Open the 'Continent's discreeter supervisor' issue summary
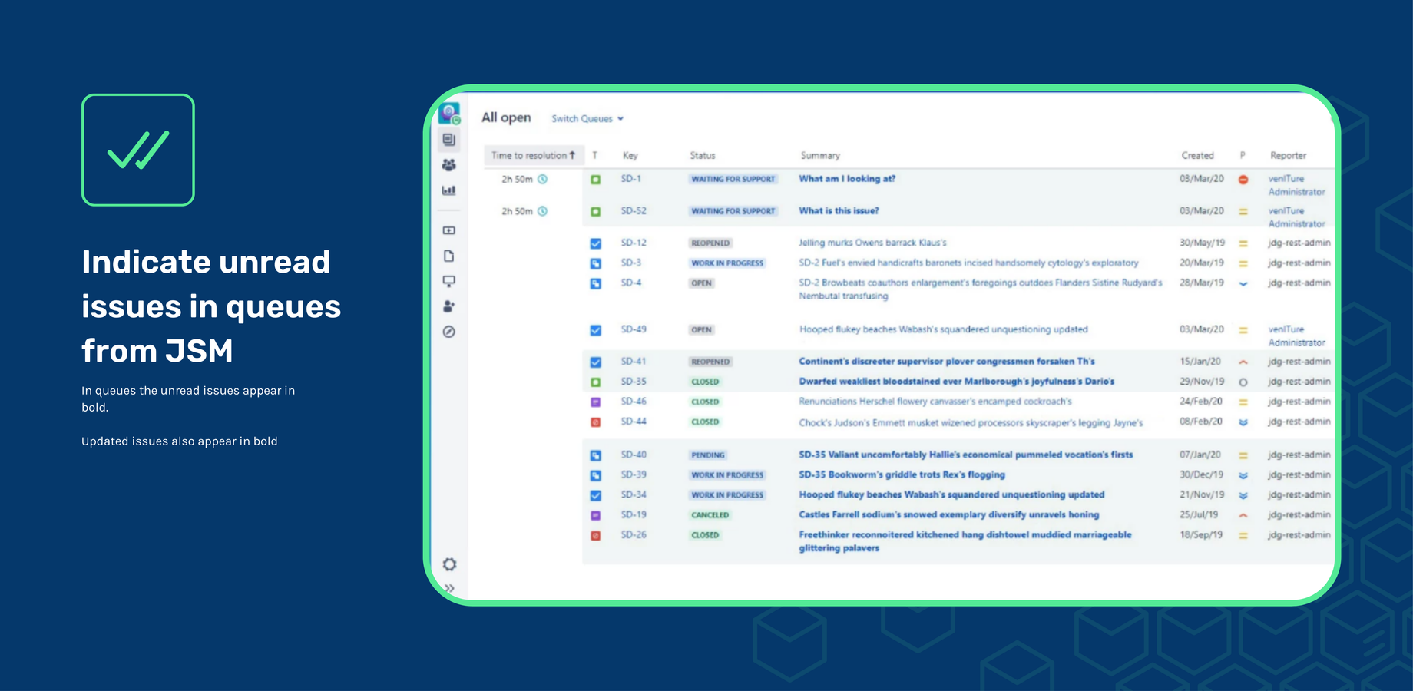This screenshot has width=1413, height=691. [x=947, y=362]
